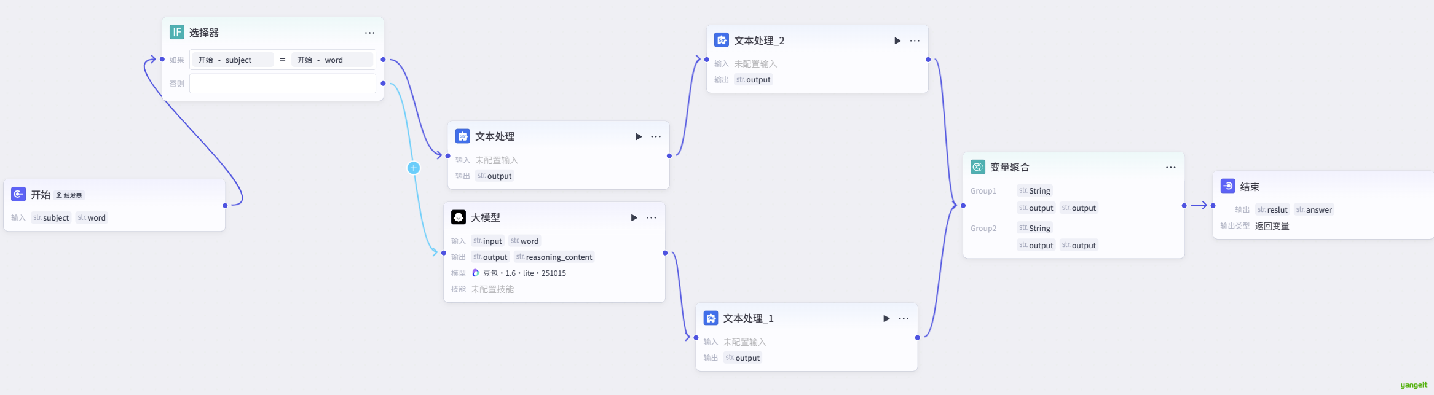Select the reasoning_content output variable tag

[x=554, y=257]
